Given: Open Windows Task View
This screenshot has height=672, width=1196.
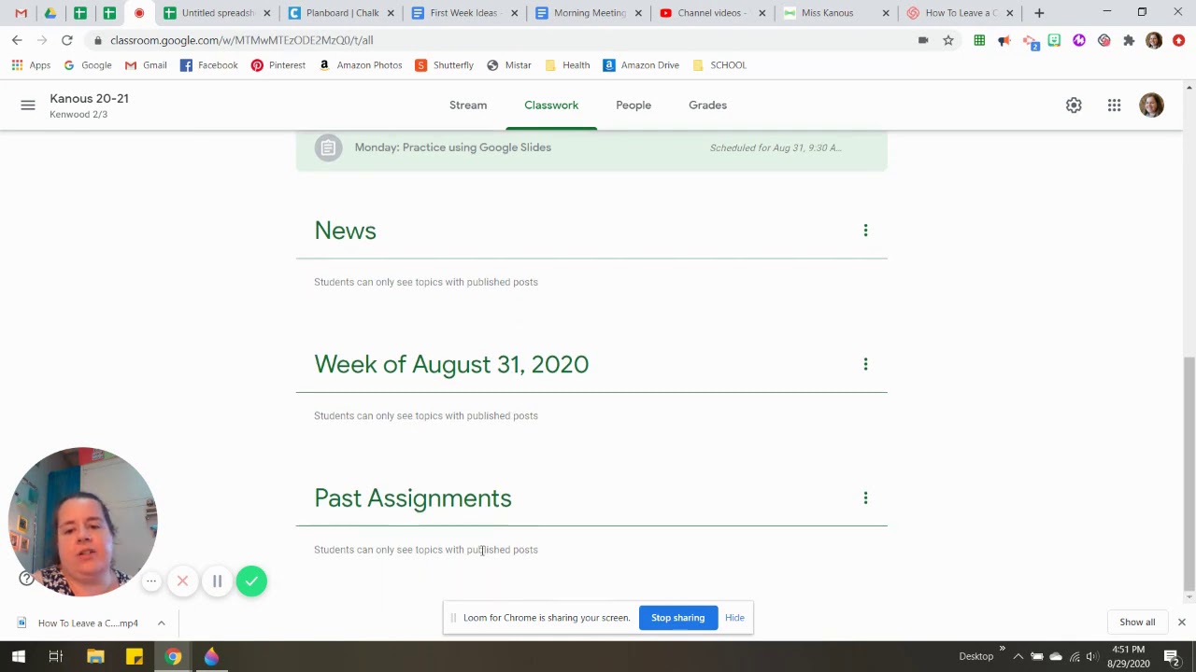Looking at the screenshot, I should (x=56, y=656).
